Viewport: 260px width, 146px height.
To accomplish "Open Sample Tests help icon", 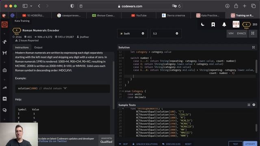I will (254, 105).
